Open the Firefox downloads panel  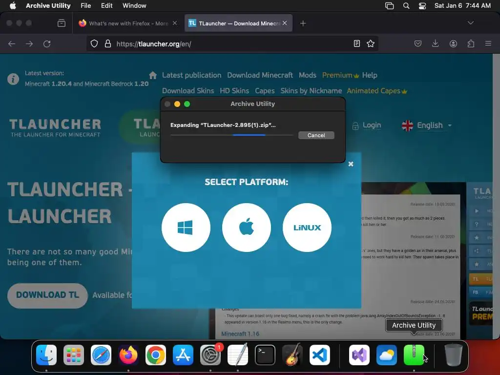coord(435,43)
